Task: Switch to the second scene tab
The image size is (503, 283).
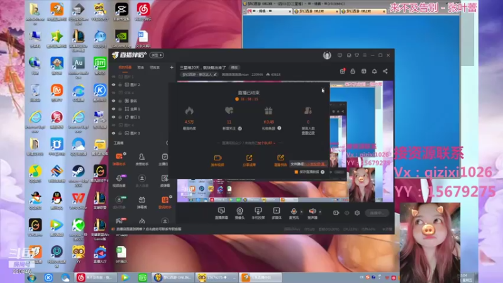Action: point(140,67)
